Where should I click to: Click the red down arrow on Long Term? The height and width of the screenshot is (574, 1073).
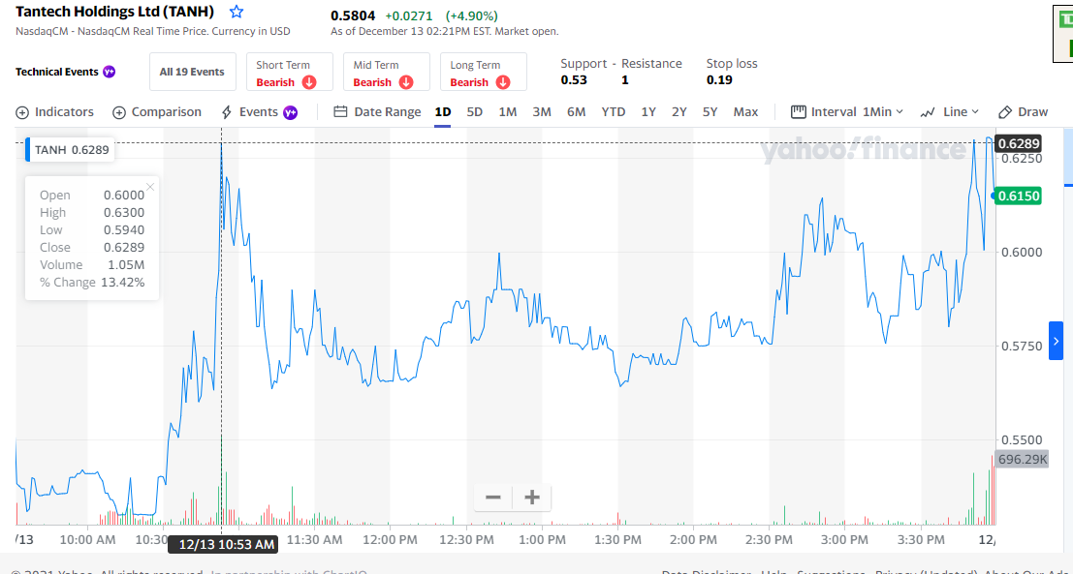point(503,82)
